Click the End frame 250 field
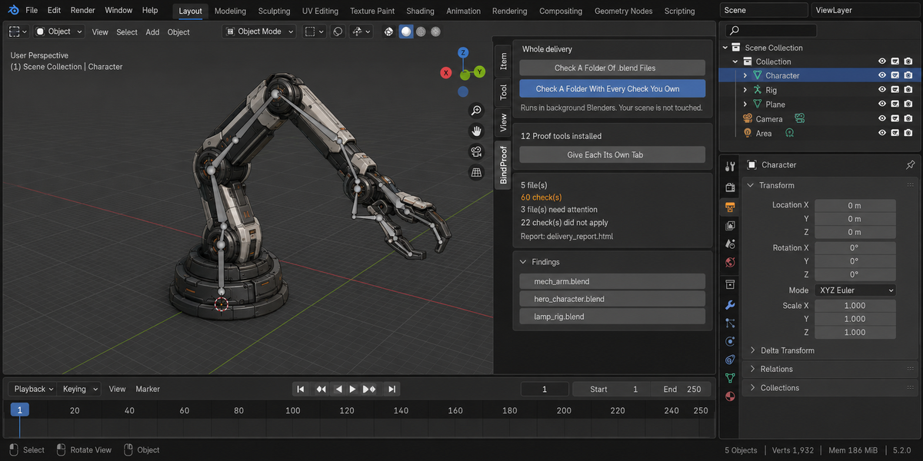Image resolution: width=923 pixels, height=461 pixels. pyautogui.click(x=681, y=389)
